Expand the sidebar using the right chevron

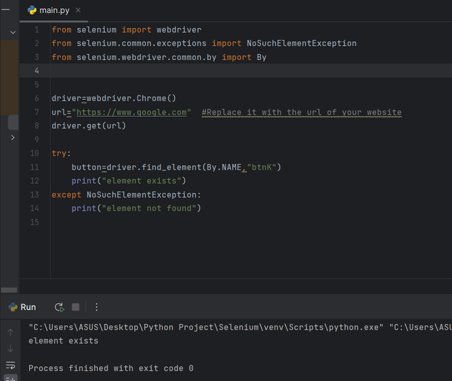[13, 137]
